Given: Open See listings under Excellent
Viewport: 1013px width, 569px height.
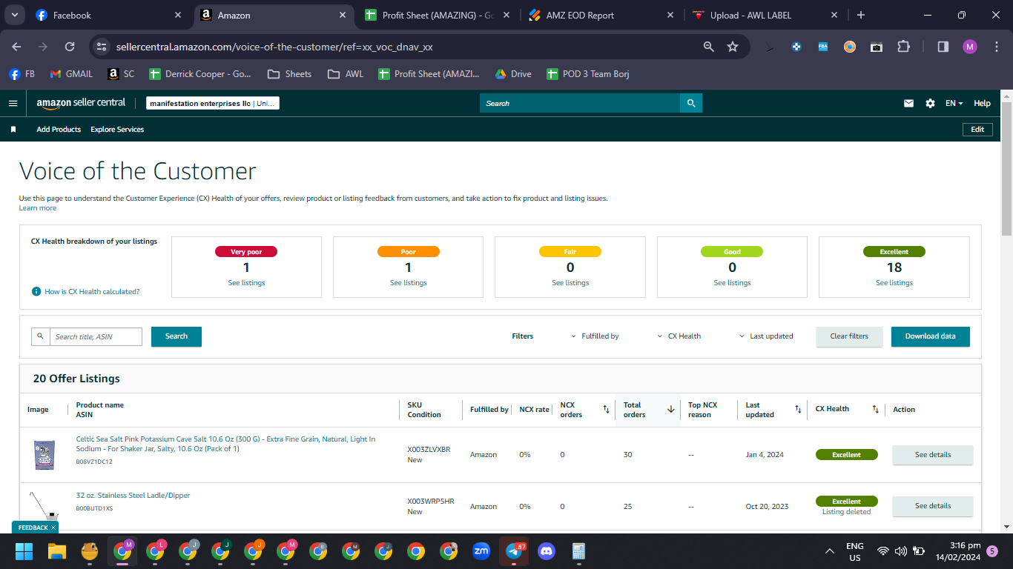Looking at the screenshot, I should point(894,283).
